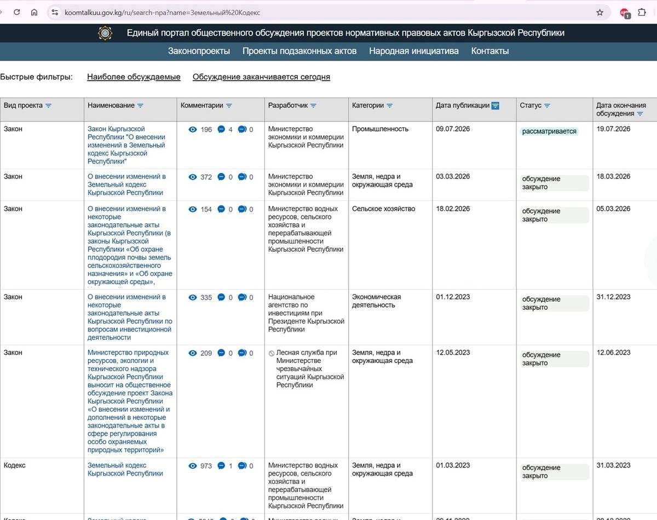Open the Законопроекты menu item

tap(199, 51)
